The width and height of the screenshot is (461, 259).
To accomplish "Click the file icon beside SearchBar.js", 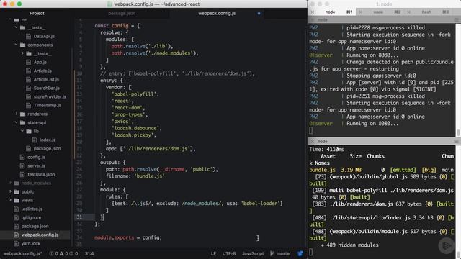I will [x=29, y=88].
